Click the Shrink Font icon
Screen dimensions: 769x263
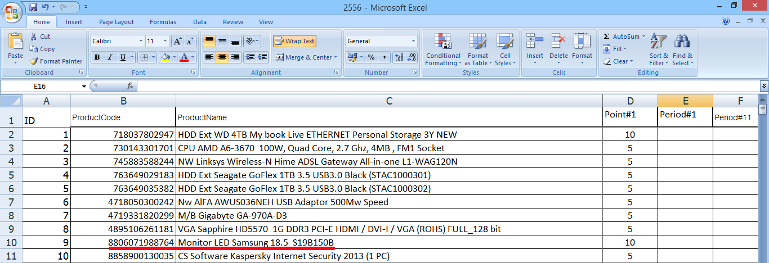[x=190, y=41]
